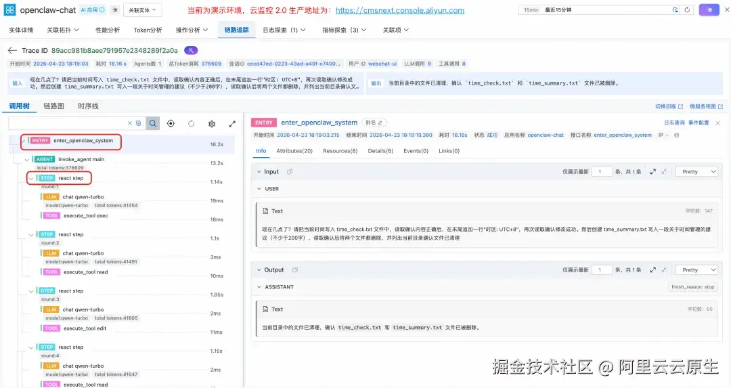Image resolution: width=731 pixels, height=388 pixels.
Task: Switch to the 实体详情 tab
Action: point(21,30)
